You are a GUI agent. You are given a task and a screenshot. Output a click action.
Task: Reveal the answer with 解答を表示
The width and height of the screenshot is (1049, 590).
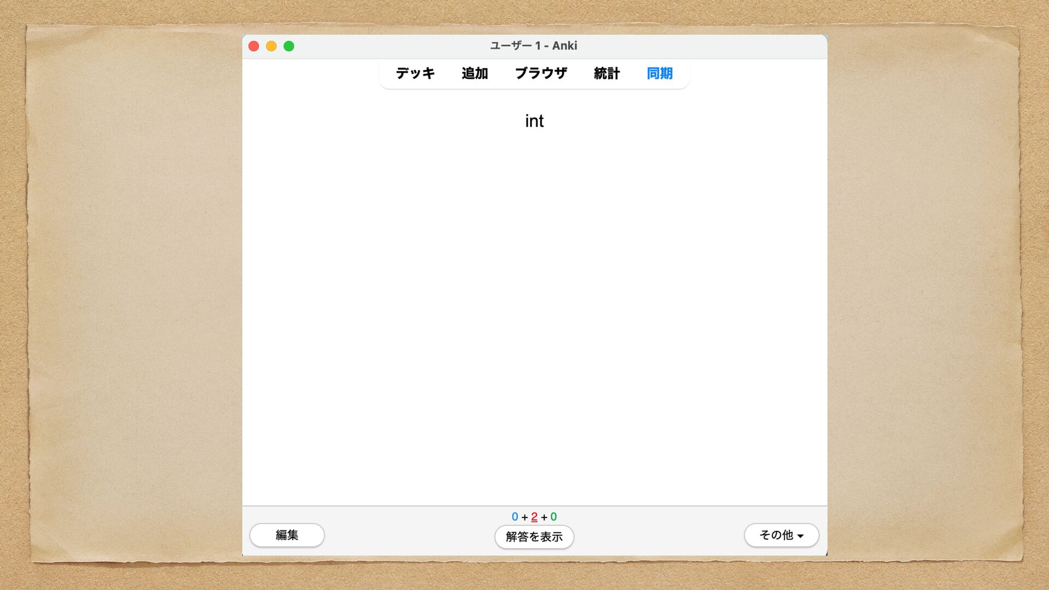click(x=534, y=536)
